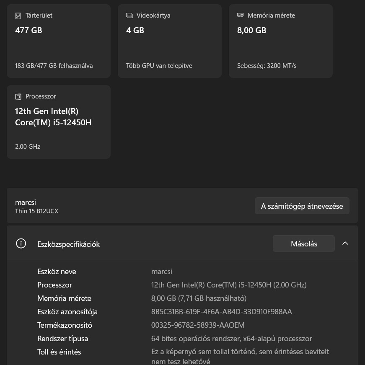The height and width of the screenshot is (365, 365).
Task: Collapse the Eszközspecifikációk section chevron
Action: [345, 243]
